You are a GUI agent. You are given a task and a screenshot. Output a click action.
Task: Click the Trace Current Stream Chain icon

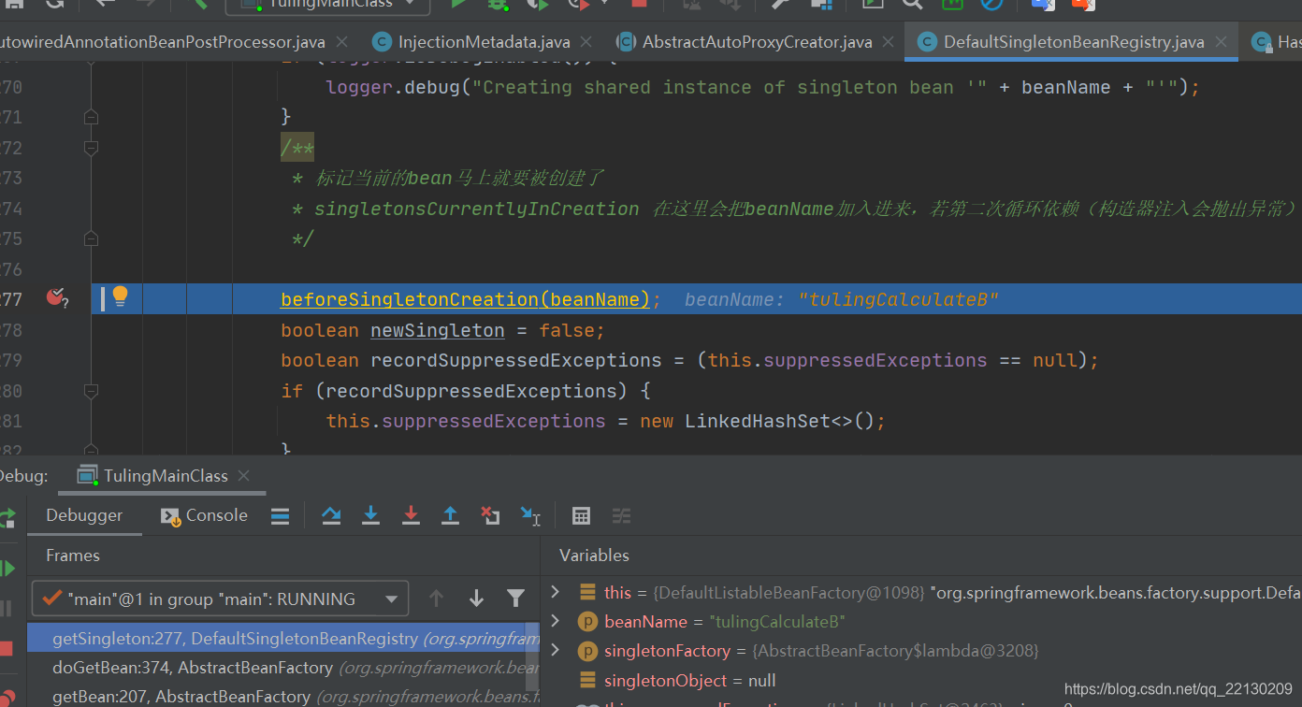click(622, 515)
